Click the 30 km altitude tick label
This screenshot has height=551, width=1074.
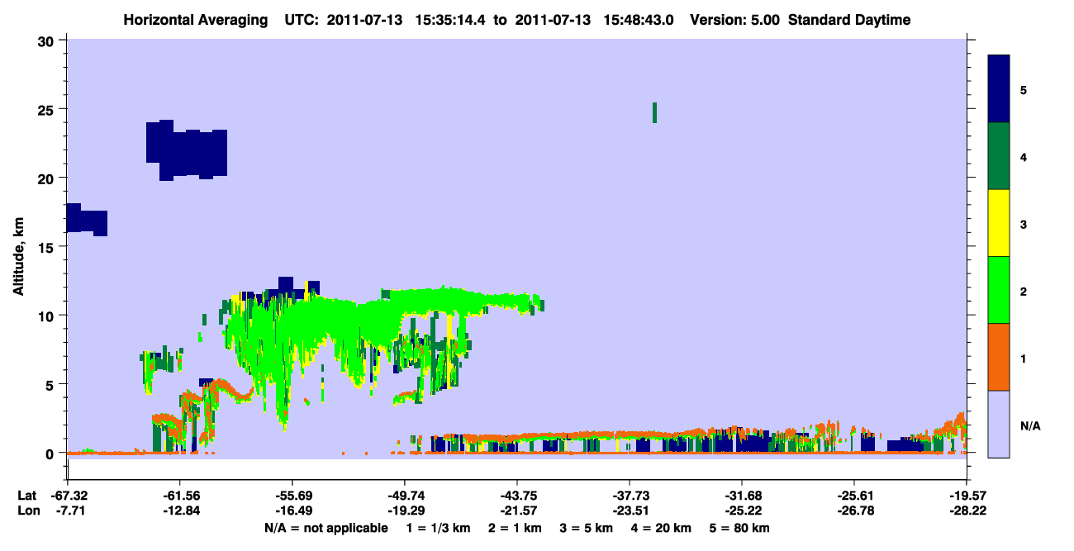coord(47,40)
